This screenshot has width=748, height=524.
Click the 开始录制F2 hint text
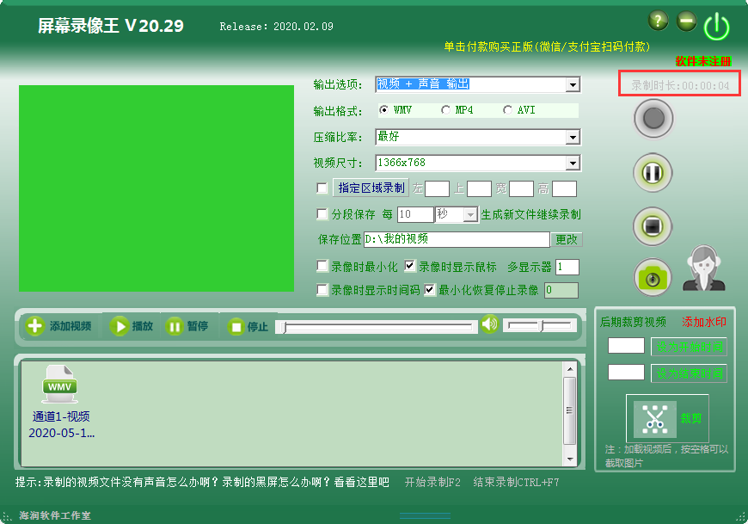coord(432,483)
